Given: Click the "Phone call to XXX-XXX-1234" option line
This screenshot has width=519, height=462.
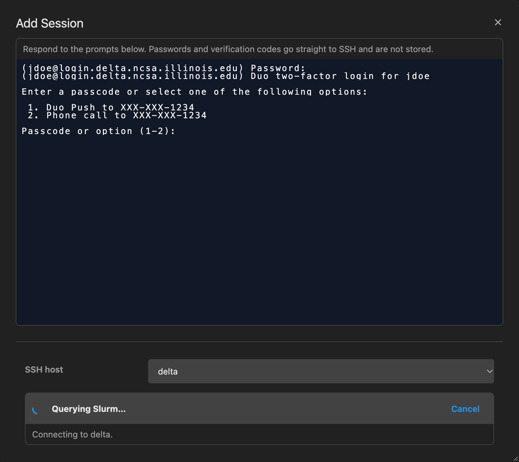Looking at the screenshot, I should 117,115.
